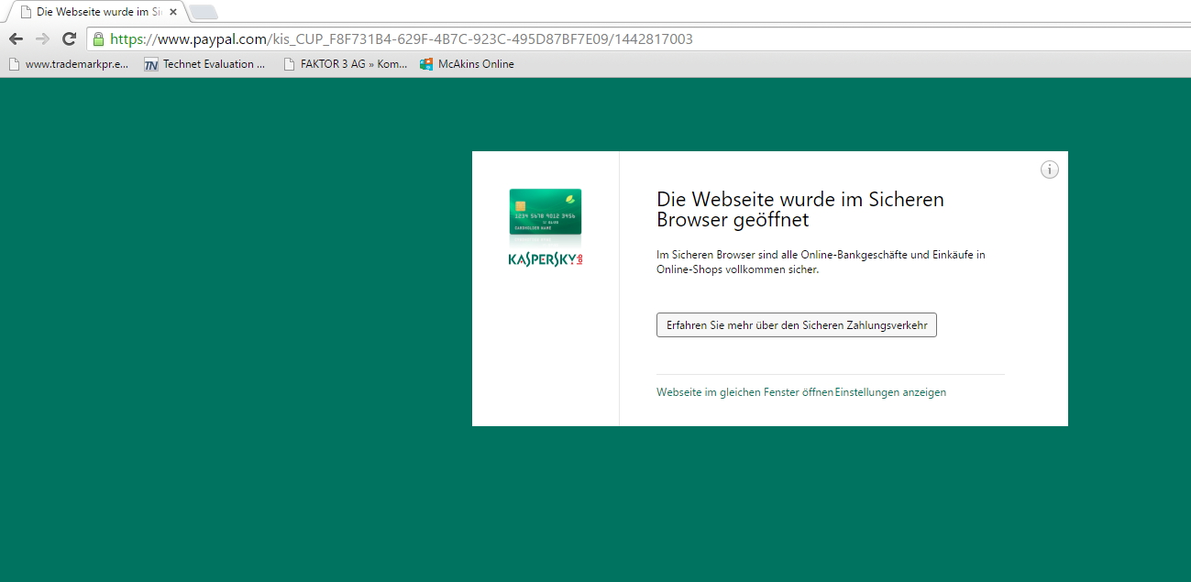The width and height of the screenshot is (1191, 582).
Task: Open the FAKTOR 3 AG » Kom... bookmark
Action: (x=346, y=64)
